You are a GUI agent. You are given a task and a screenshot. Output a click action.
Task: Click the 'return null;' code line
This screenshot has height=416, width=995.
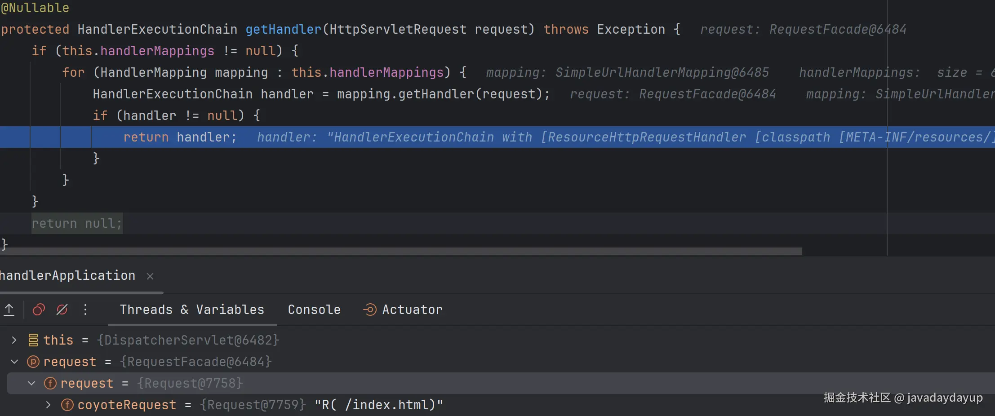tap(76, 223)
